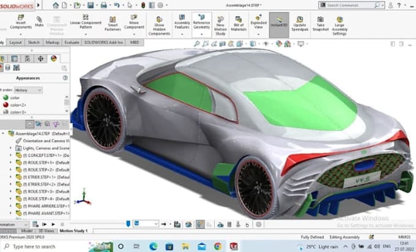
Task: Click the Smart Fasteners tool
Action: 113,23
